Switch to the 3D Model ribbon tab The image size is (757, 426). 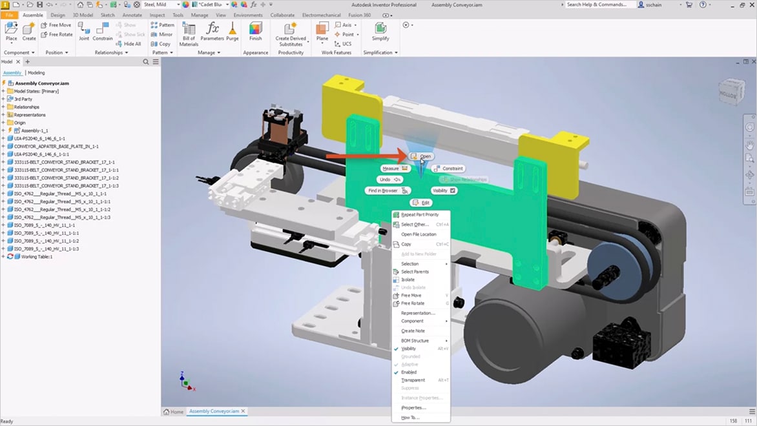click(83, 15)
